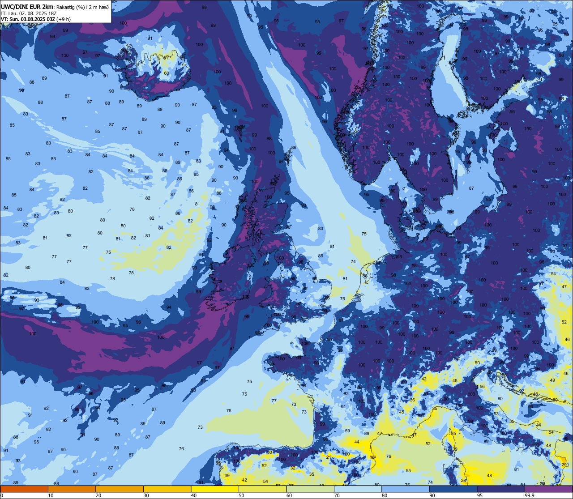This screenshot has height=499, width=573.
Task: Select the 30–40 legend color segment
Action: tap(167, 489)
